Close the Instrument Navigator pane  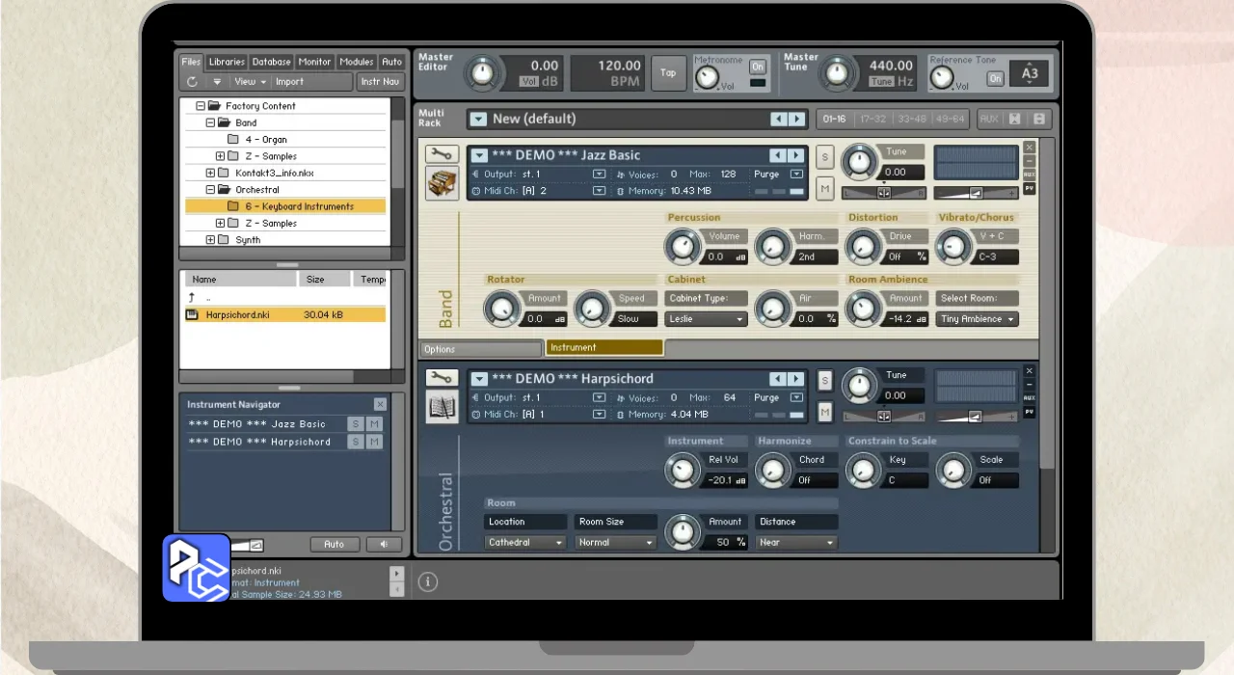[380, 404]
